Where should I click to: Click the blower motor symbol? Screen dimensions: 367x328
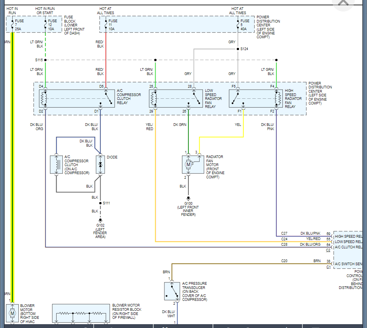(x=13, y=313)
